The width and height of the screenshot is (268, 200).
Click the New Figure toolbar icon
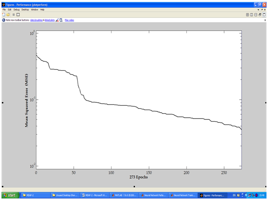[3, 14]
